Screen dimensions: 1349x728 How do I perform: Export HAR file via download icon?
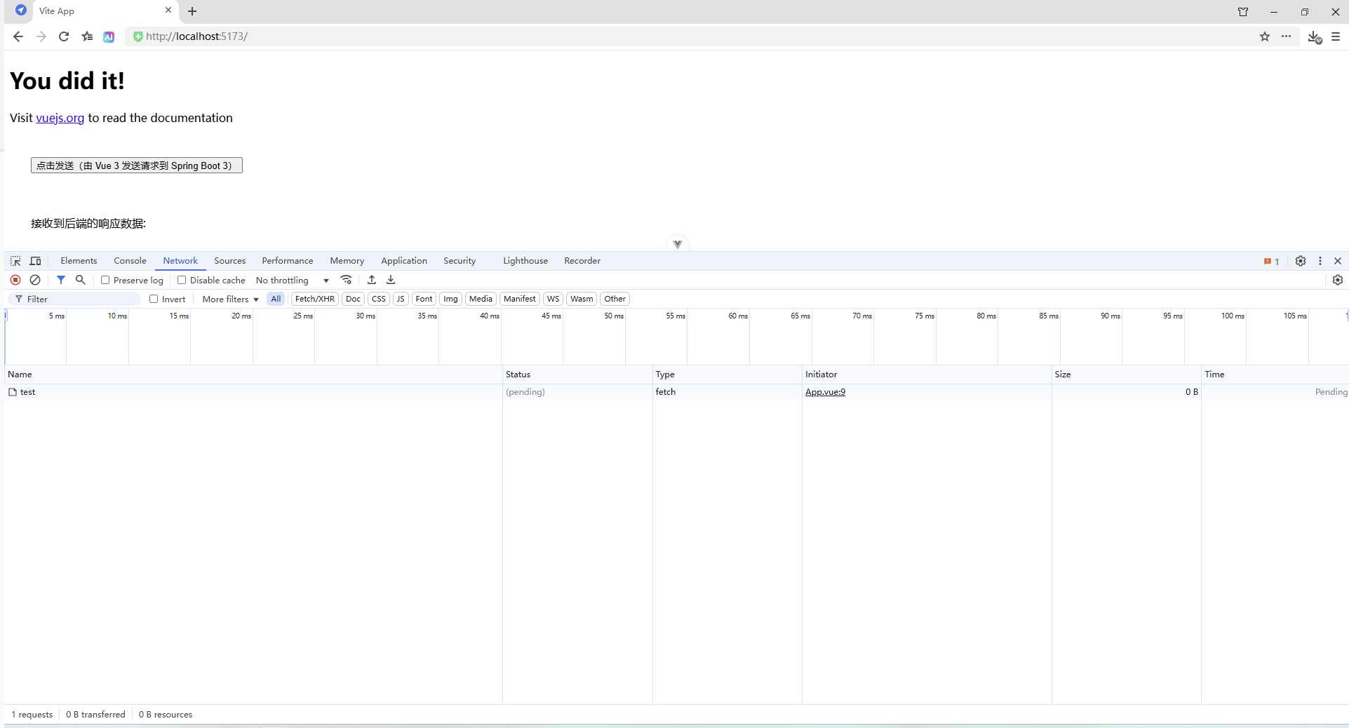point(390,280)
